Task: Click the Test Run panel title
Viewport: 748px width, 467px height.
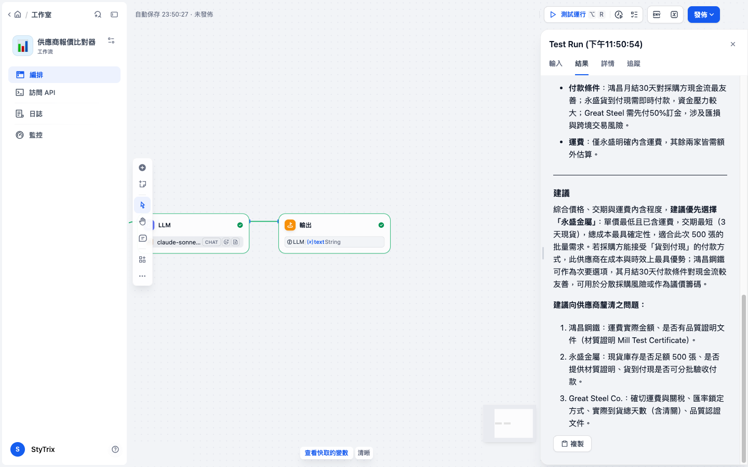Action: pyautogui.click(x=596, y=44)
